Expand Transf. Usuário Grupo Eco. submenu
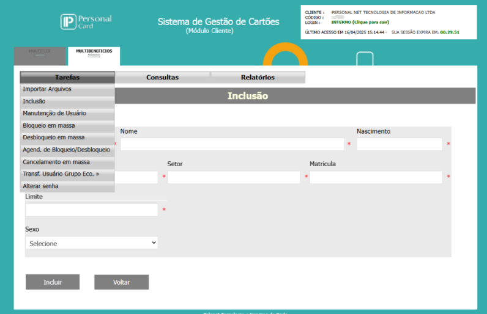This screenshot has width=487, height=314. (67, 174)
